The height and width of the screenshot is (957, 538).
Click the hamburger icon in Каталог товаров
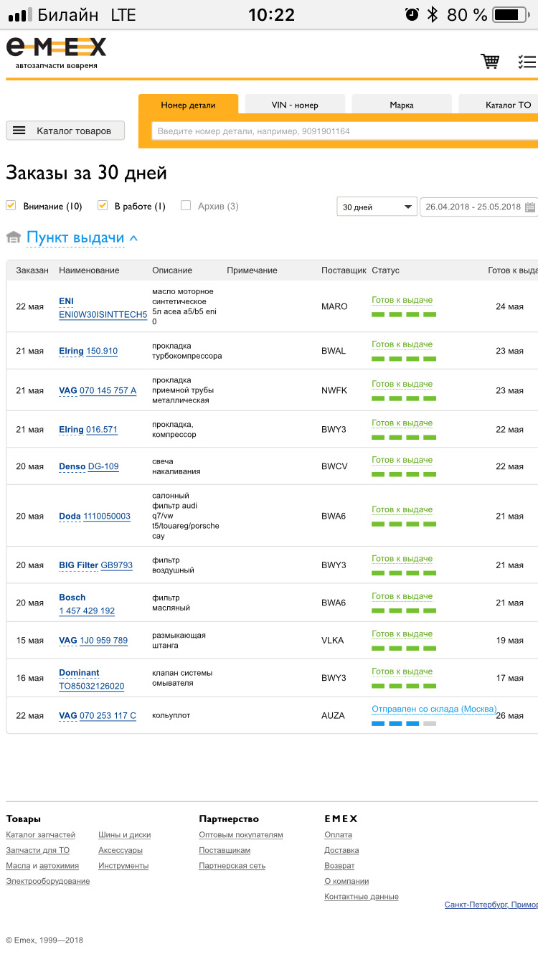click(x=19, y=131)
